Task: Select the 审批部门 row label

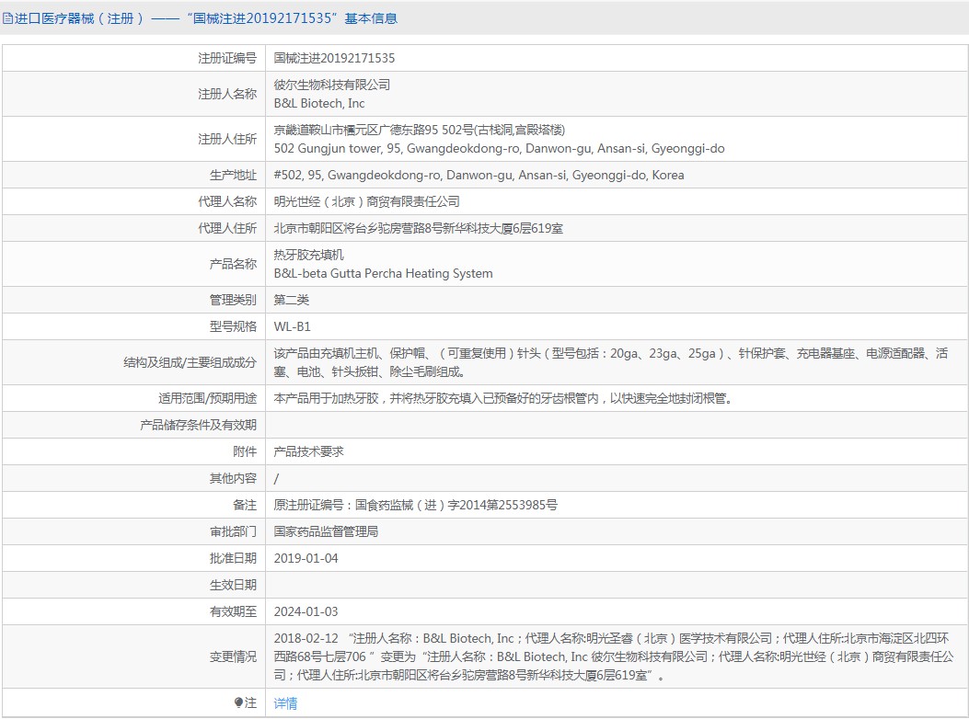Action: click(x=233, y=531)
